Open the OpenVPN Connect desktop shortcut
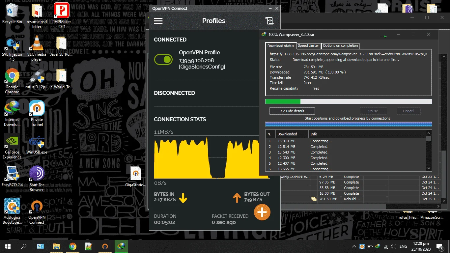This screenshot has width=450, height=253. (37, 212)
